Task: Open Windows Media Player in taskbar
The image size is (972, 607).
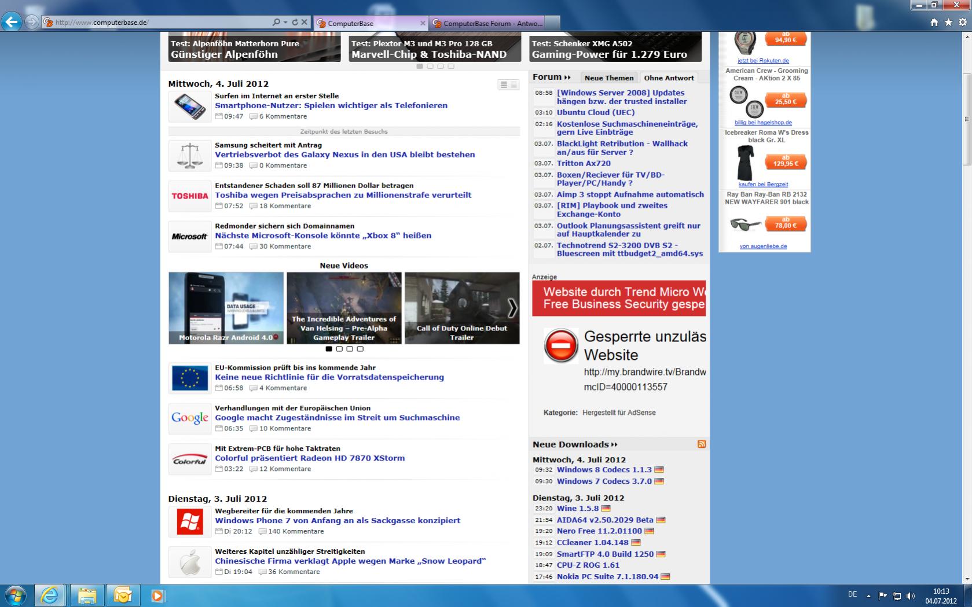Action: tap(157, 595)
